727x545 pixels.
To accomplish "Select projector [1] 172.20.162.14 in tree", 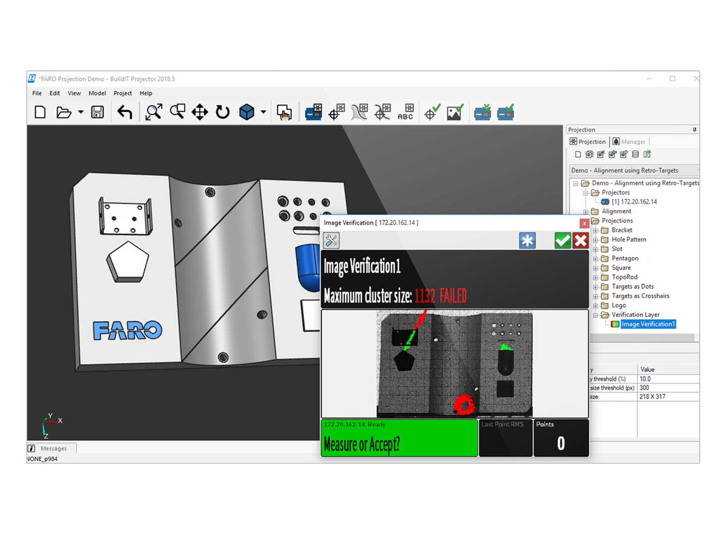I will pyautogui.click(x=634, y=202).
